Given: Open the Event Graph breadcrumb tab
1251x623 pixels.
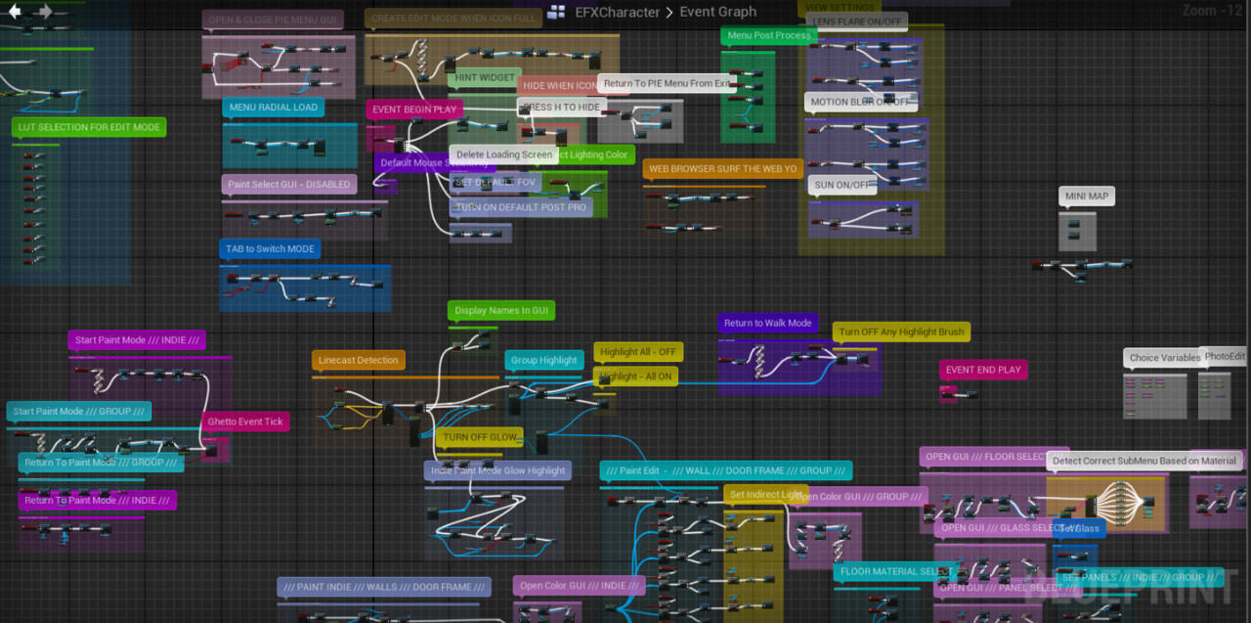Looking at the screenshot, I should [x=718, y=12].
